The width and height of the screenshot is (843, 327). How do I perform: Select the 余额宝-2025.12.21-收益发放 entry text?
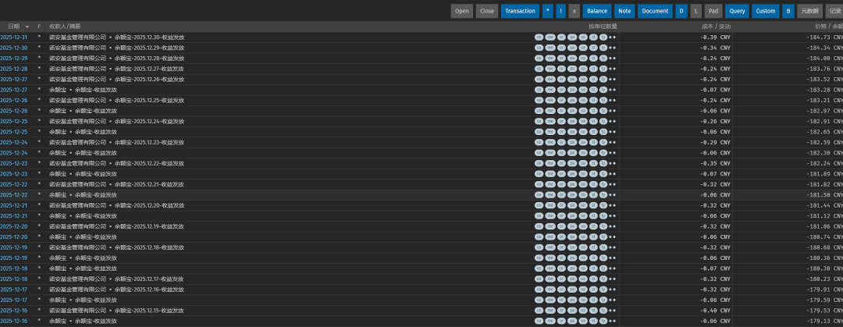149,184
